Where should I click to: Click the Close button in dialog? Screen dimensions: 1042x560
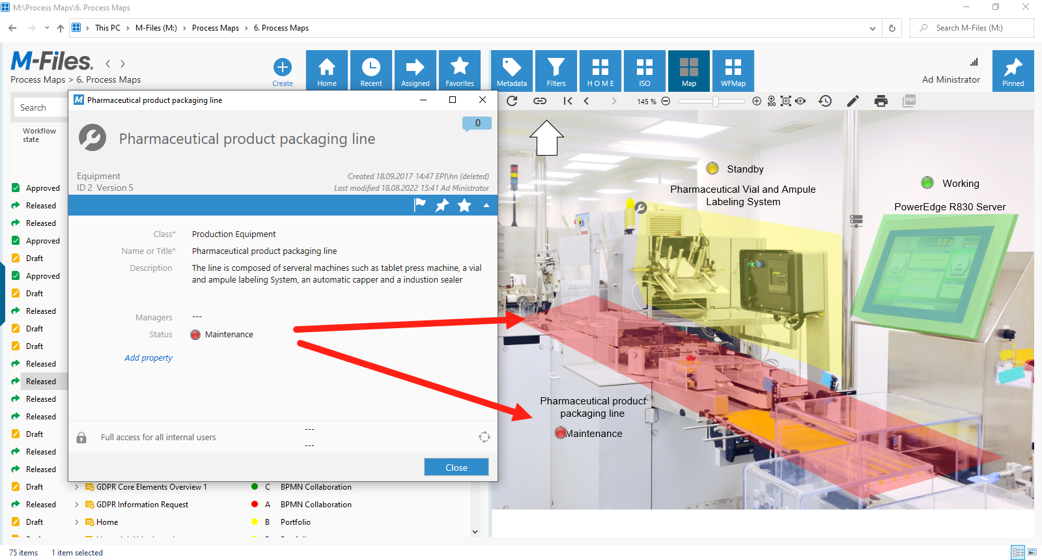456,468
